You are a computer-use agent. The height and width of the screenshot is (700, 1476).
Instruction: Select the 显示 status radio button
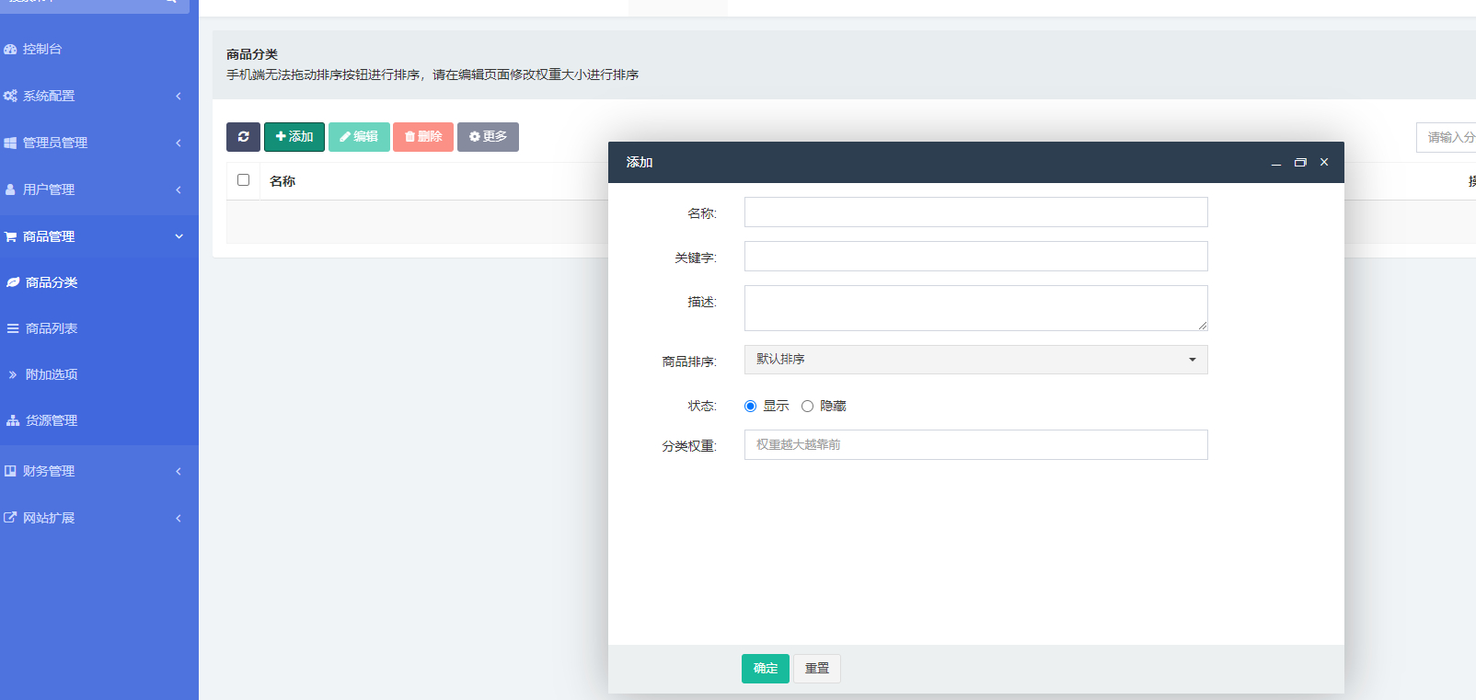[751, 406]
